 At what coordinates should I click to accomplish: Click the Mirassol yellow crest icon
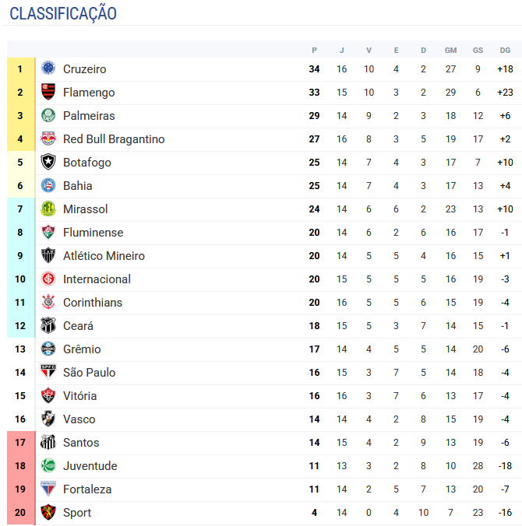48,209
